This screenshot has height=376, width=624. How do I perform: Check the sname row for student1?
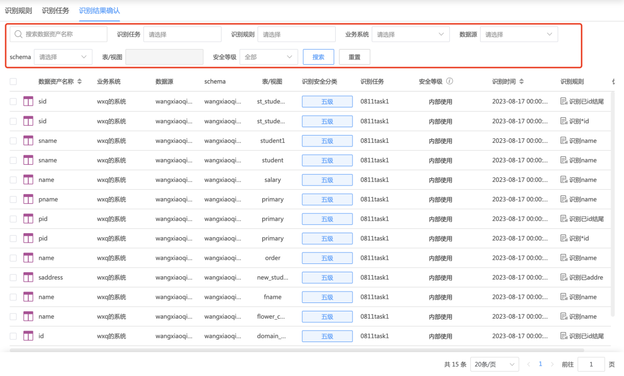click(x=13, y=141)
